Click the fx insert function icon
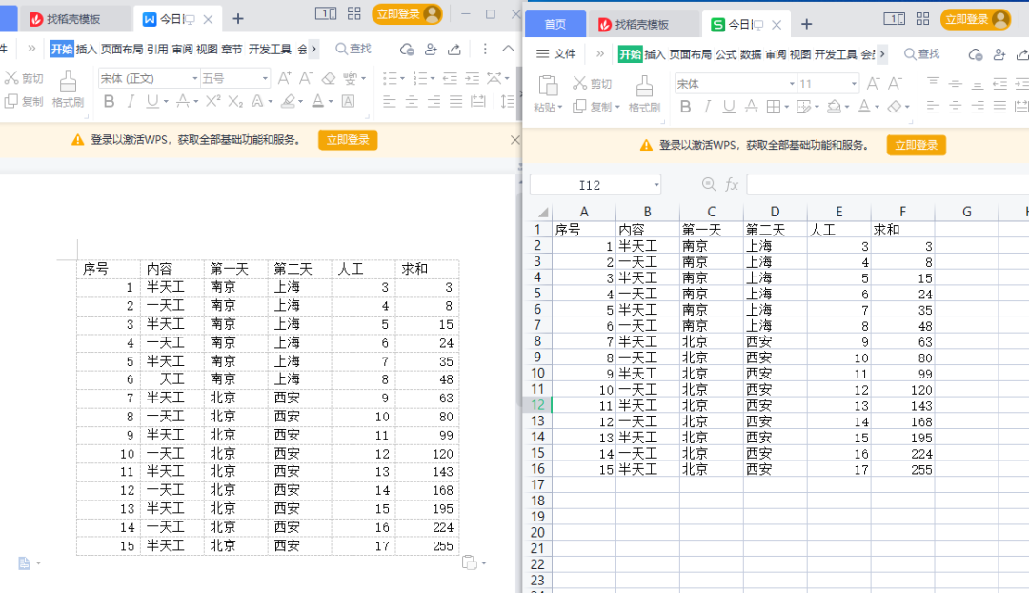This screenshot has height=593, width=1029. point(732,185)
